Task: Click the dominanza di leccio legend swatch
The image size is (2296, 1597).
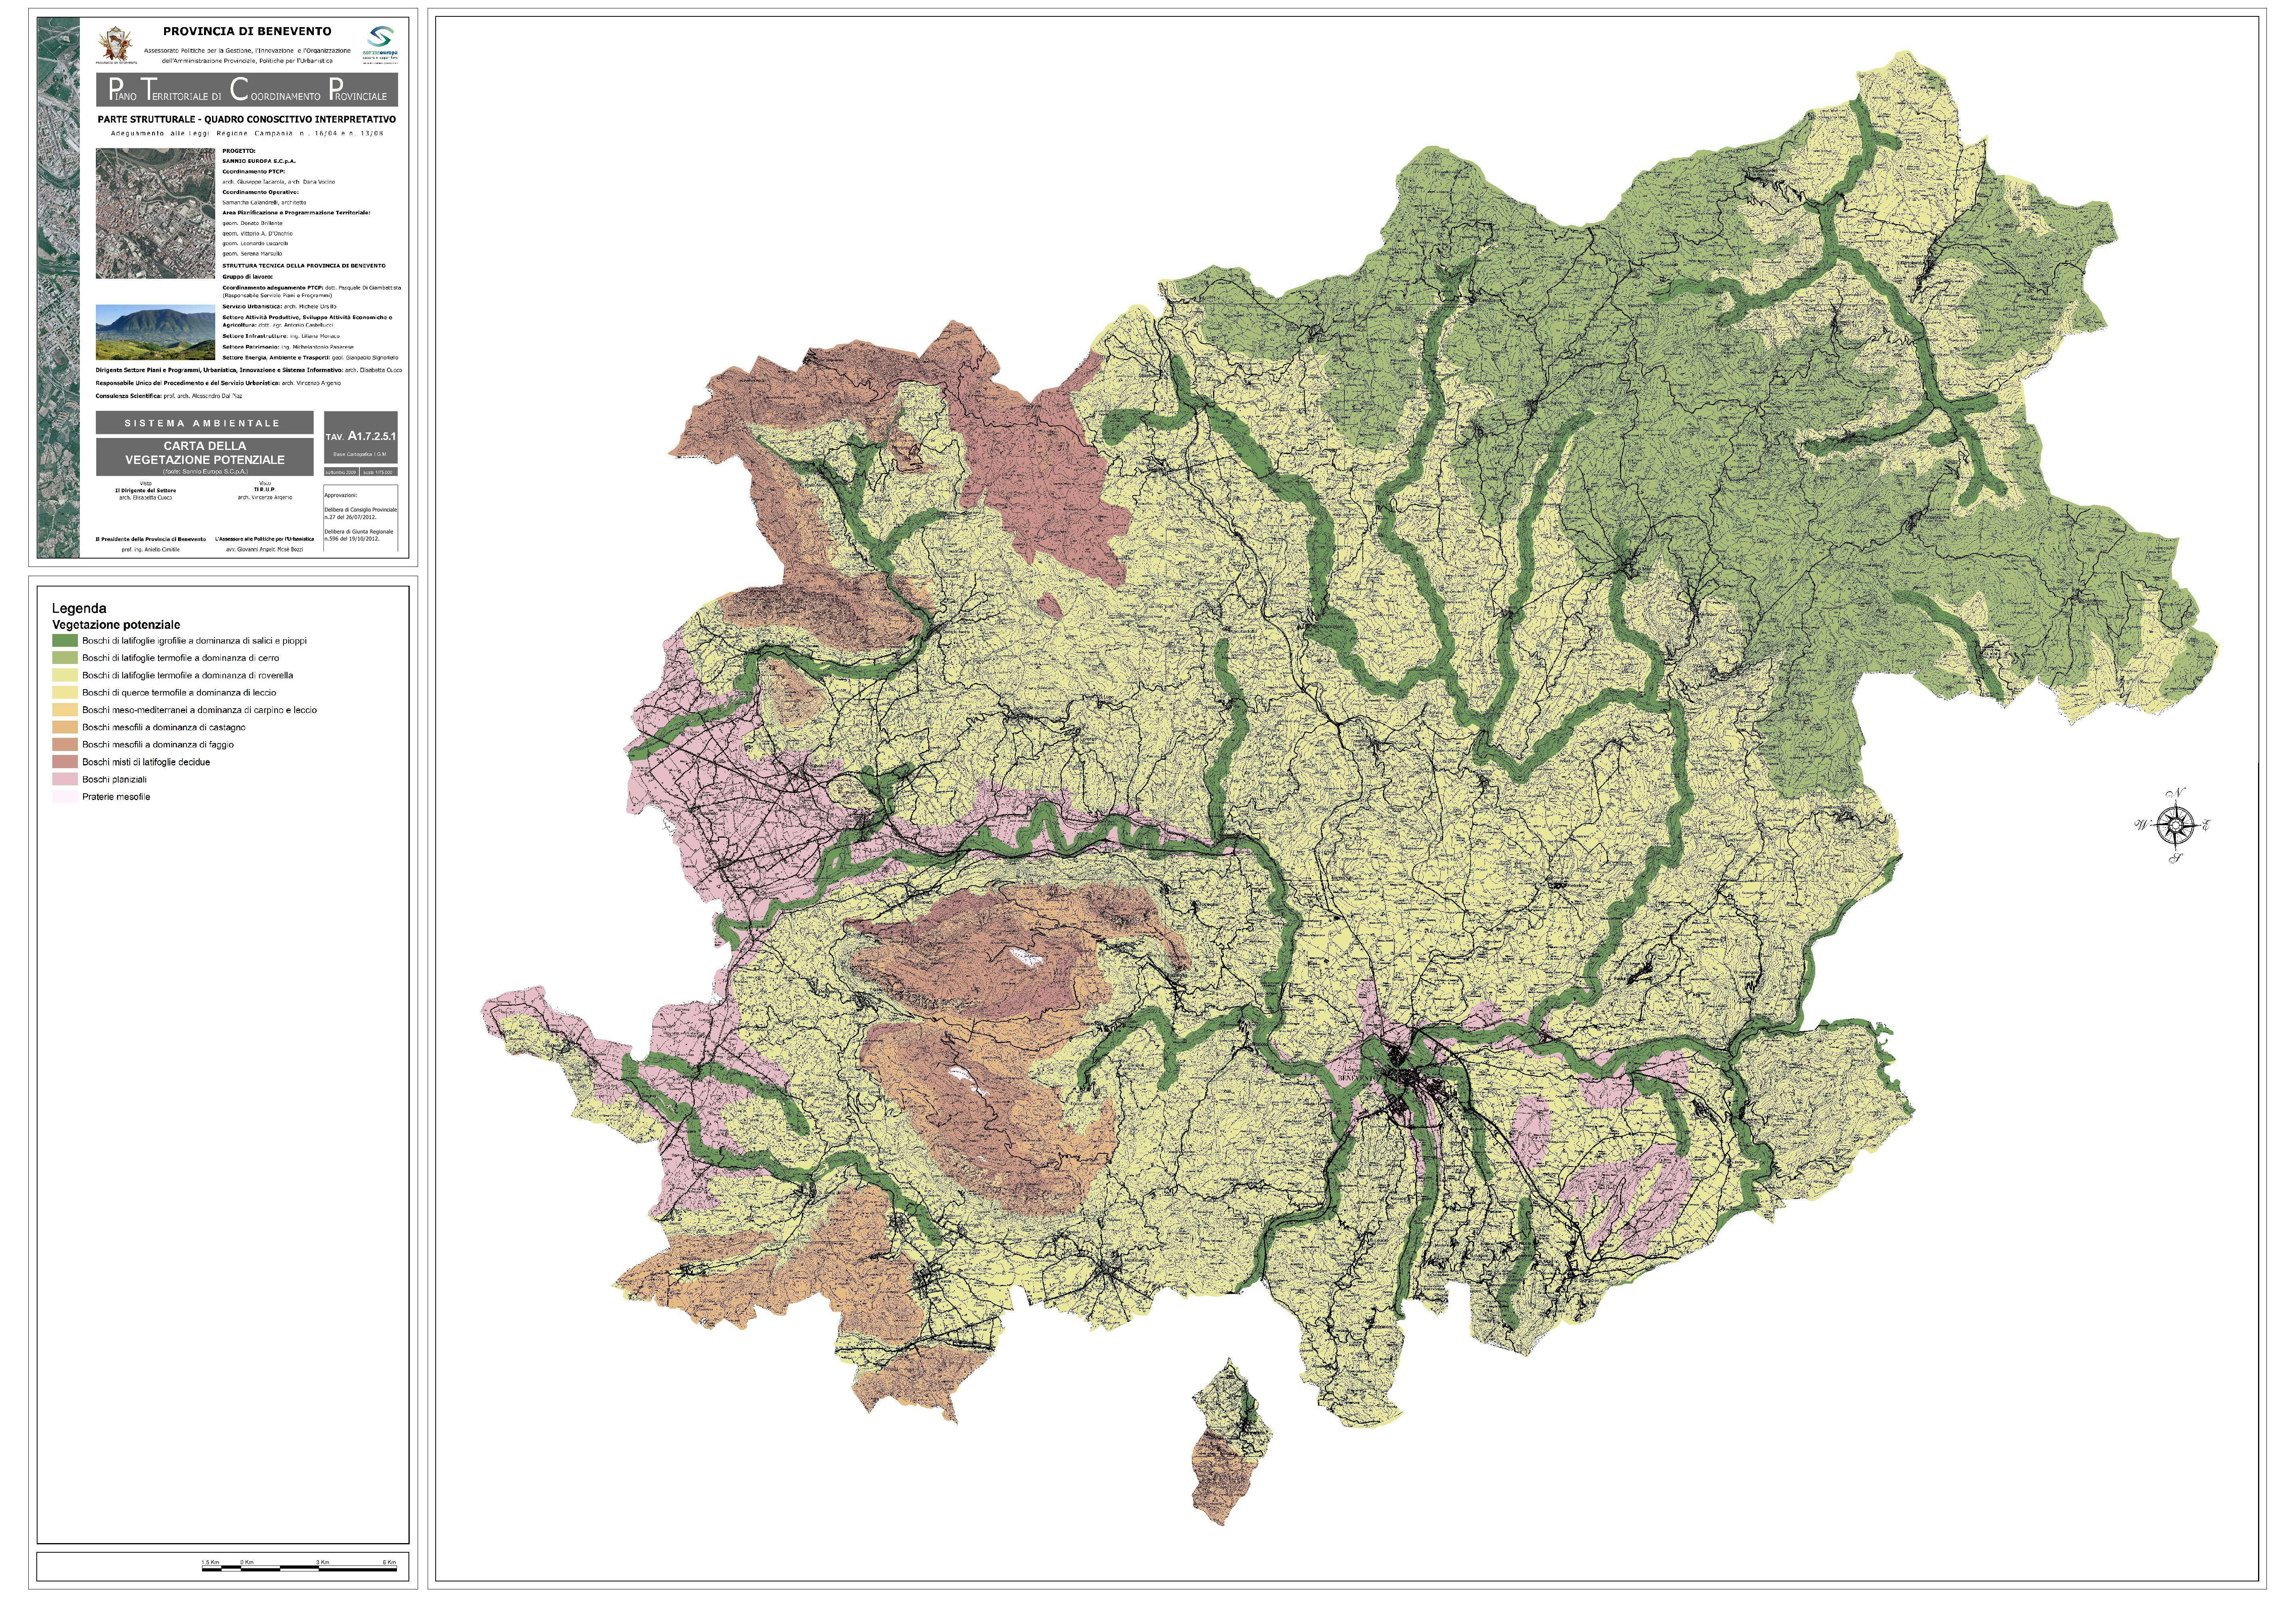Action: pyautogui.click(x=65, y=692)
